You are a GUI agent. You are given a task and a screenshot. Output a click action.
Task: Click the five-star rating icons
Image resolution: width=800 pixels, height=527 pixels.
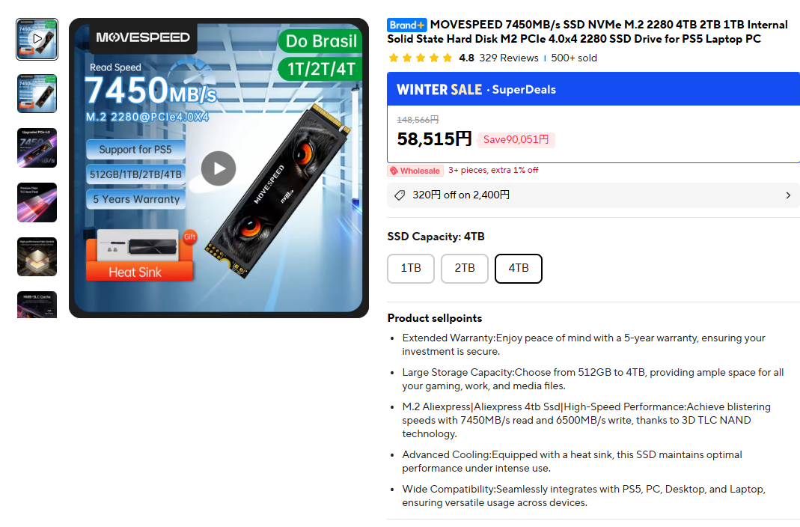tap(421, 58)
